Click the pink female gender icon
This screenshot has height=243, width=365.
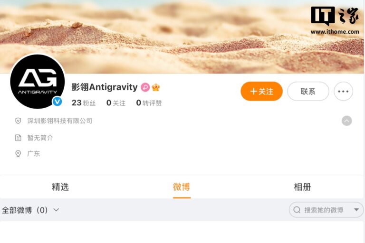(x=145, y=87)
